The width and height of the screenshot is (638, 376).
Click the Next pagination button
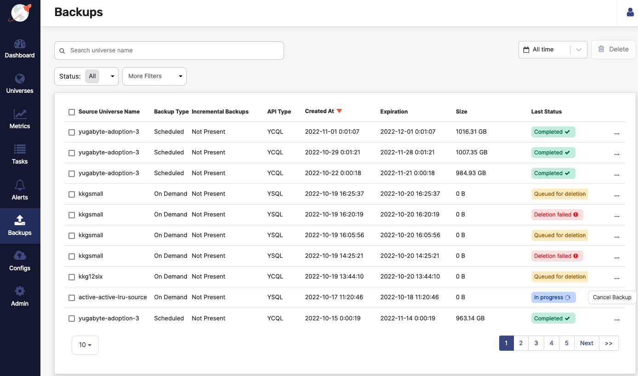[x=587, y=343]
